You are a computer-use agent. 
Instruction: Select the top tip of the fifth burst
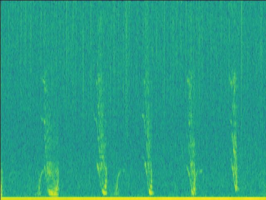pos(234,75)
